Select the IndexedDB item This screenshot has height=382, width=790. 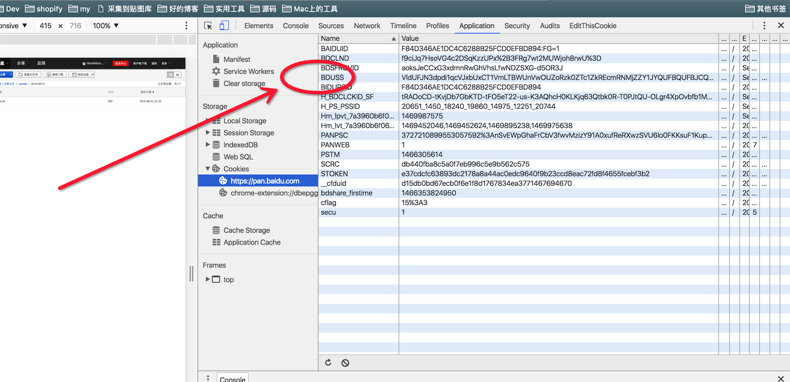point(240,145)
